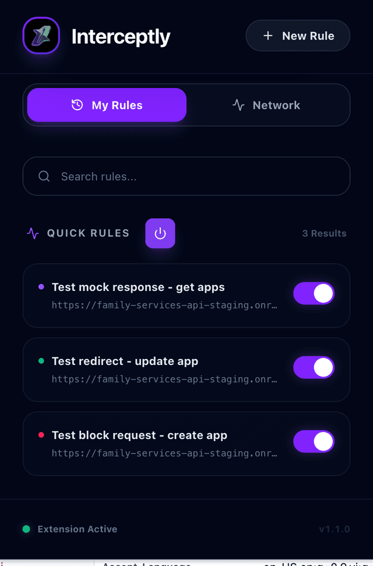
Task: Open Test block request - create app rule
Action: coord(139,435)
